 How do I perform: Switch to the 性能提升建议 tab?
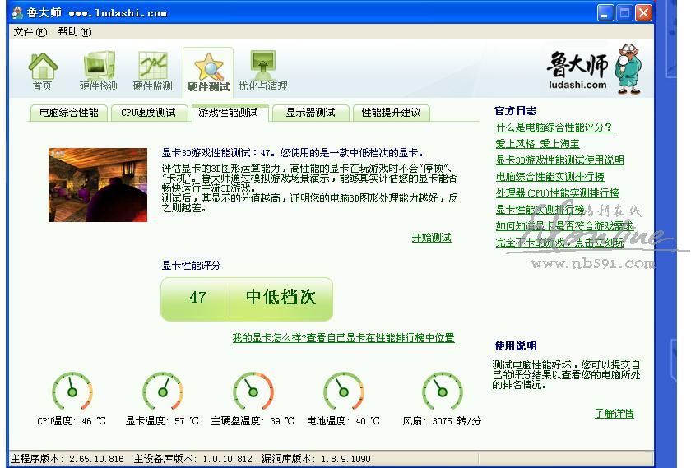[391, 113]
